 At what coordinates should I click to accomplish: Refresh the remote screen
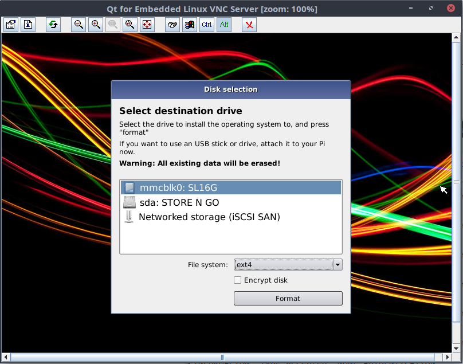[53, 25]
